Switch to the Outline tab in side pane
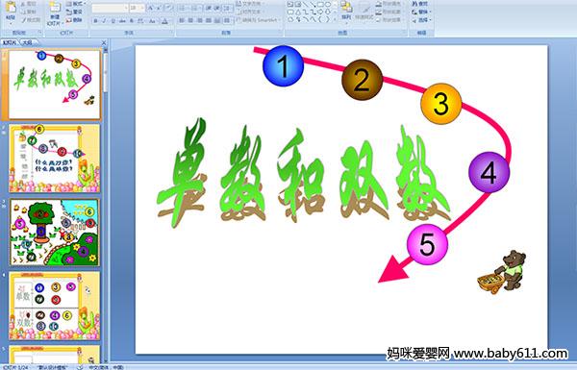 pyautogui.click(x=27, y=42)
